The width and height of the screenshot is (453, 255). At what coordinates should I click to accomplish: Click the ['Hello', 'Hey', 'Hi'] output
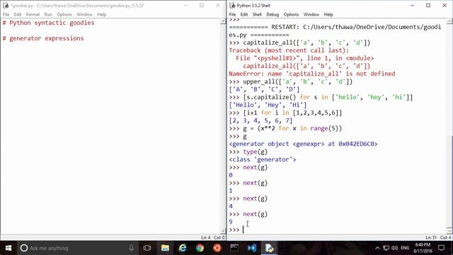[x=268, y=105]
